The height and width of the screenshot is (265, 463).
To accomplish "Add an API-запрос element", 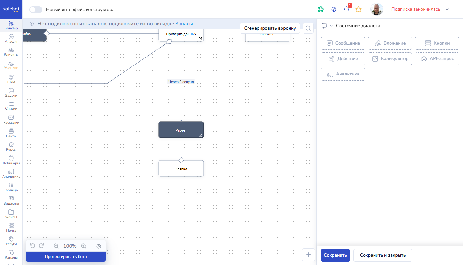I will coord(437,59).
